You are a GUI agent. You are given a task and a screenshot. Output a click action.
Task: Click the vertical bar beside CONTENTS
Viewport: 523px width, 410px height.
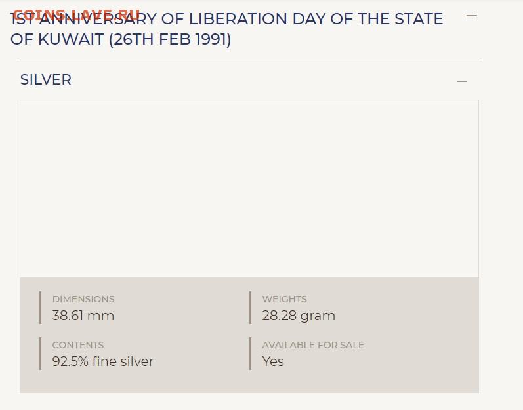click(40, 354)
